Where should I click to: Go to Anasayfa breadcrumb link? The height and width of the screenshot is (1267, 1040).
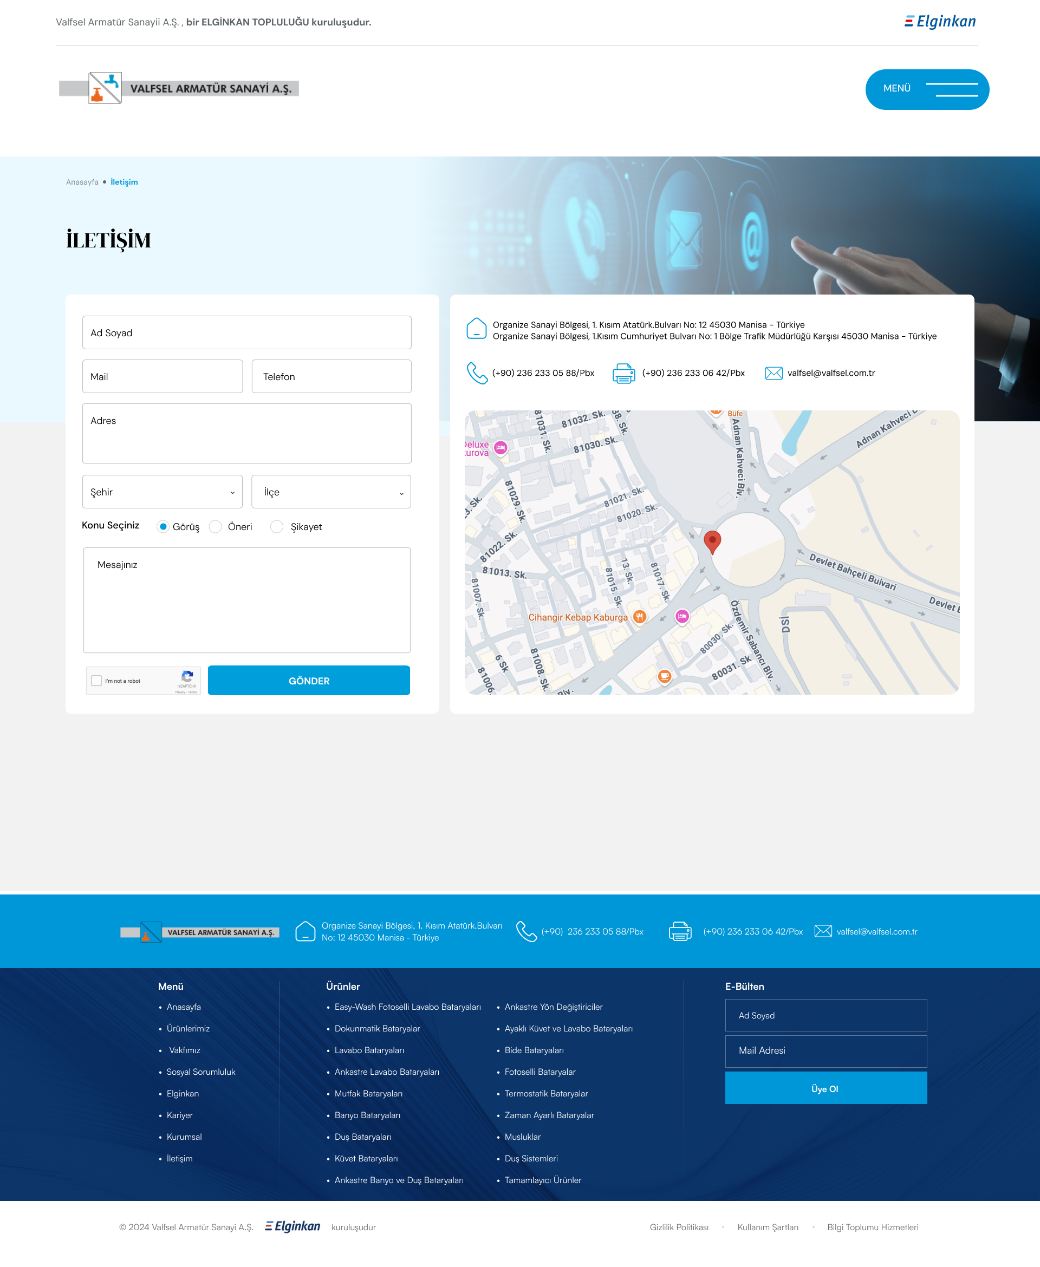pyautogui.click(x=82, y=182)
